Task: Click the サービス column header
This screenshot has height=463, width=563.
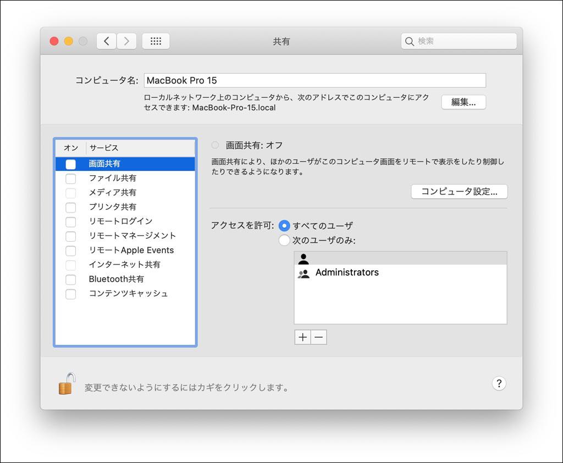Action: [x=140, y=148]
